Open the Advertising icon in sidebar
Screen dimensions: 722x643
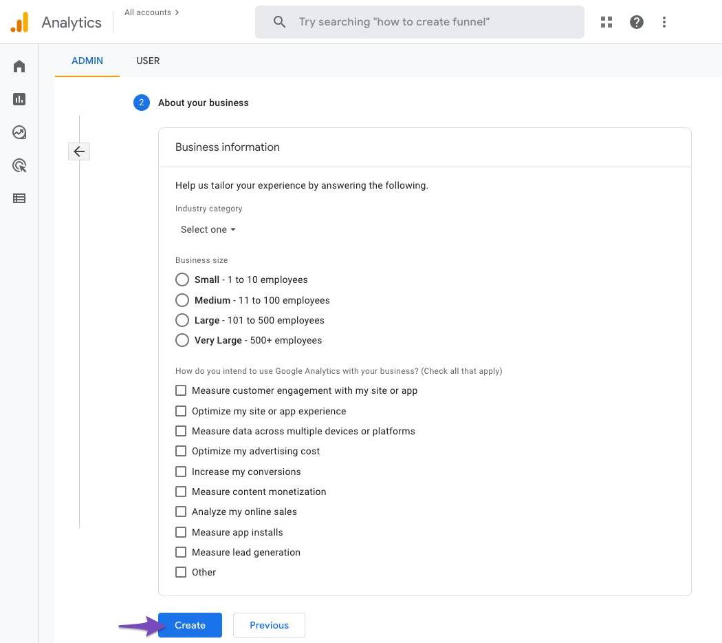pyautogui.click(x=19, y=165)
